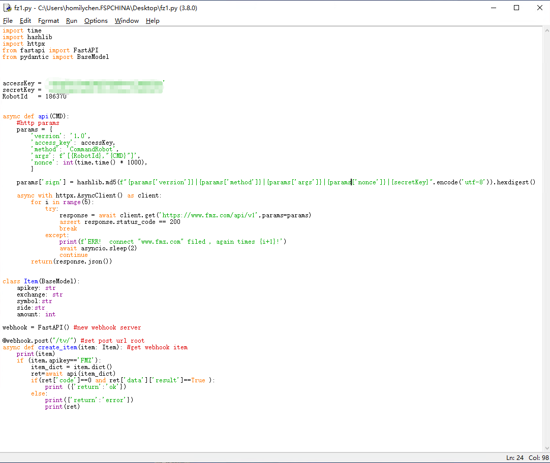Click the 'continue' statement

[74, 255]
